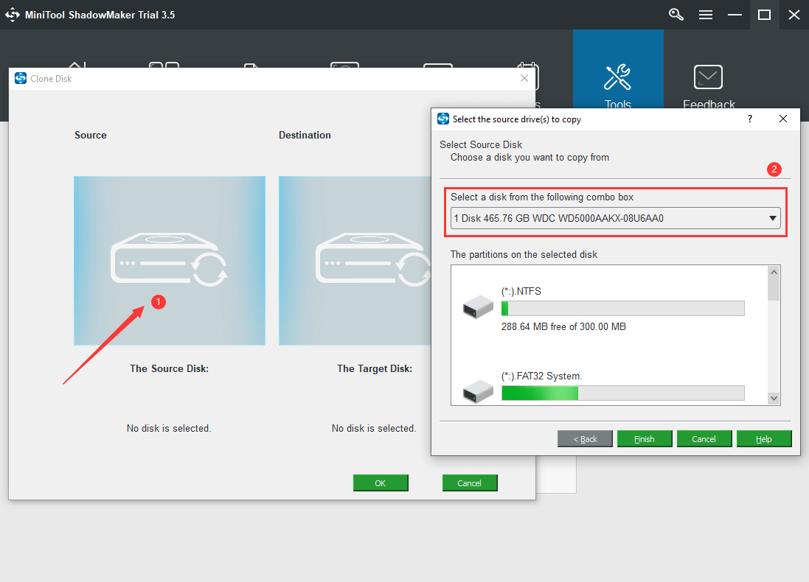809x582 pixels.
Task: Click the Finish button
Action: coord(645,438)
